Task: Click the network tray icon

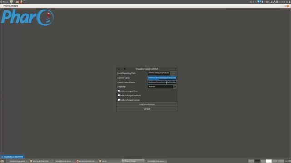Action: coord(274,2)
